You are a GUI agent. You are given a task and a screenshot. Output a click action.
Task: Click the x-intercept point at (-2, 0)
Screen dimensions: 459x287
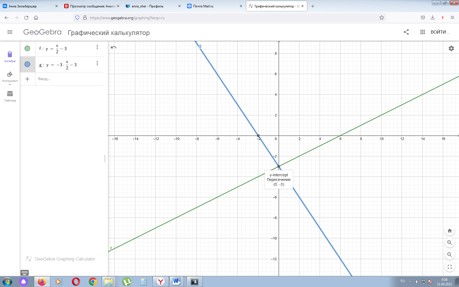point(258,136)
